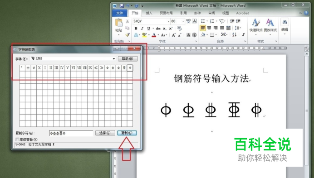Toggle Superscript formatting
Screen dimensions: 314x178
(x=171, y=29)
